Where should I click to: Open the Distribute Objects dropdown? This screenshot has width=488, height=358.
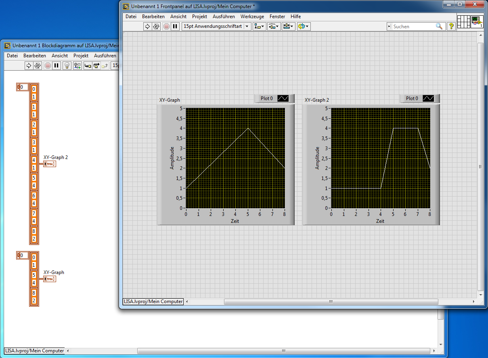[274, 26]
